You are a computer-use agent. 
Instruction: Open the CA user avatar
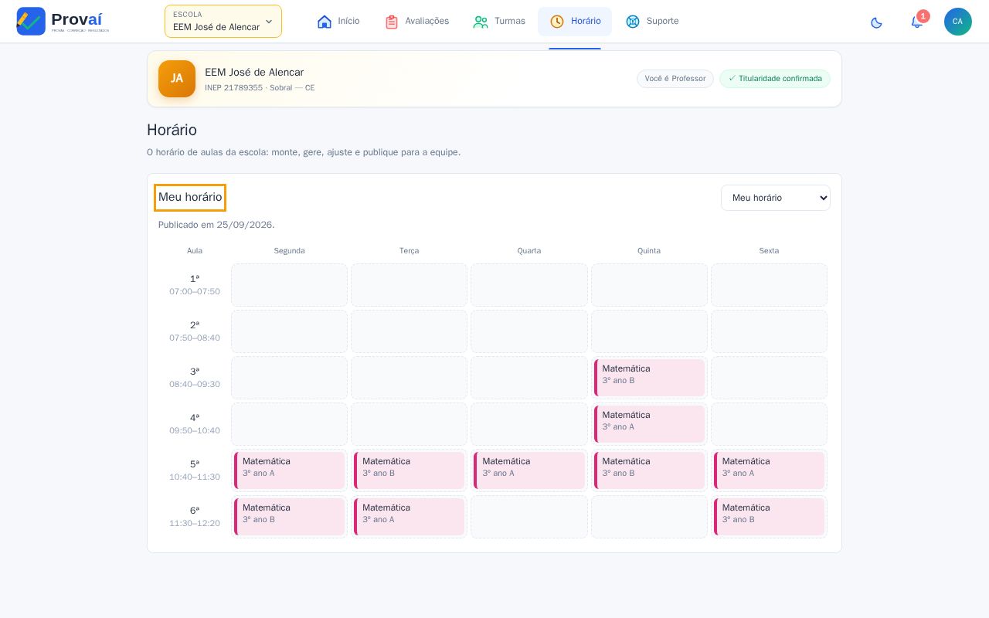tap(958, 22)
